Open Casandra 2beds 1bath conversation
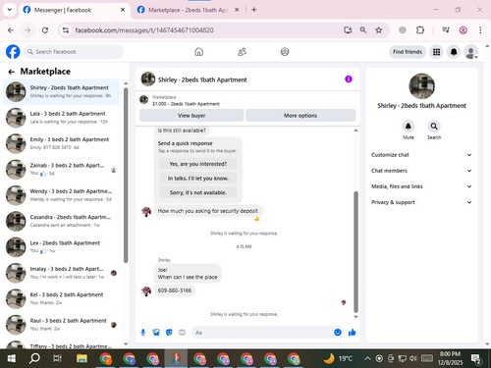Viewport: 491px width, 368px height. pos(62,221)
